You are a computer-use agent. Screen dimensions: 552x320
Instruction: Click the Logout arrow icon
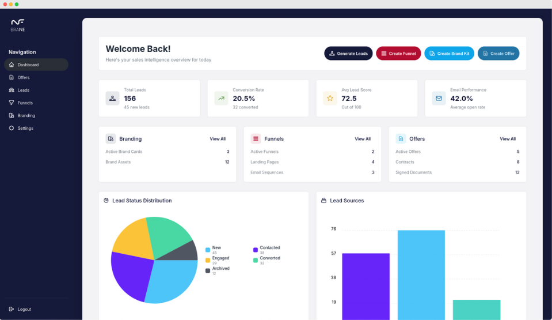pos(12,309)
